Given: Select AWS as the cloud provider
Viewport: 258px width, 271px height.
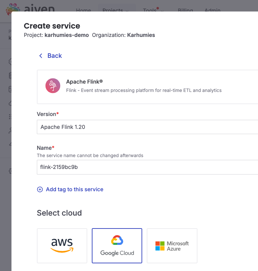Looking at the screenshot, I should tap(62, 246).
